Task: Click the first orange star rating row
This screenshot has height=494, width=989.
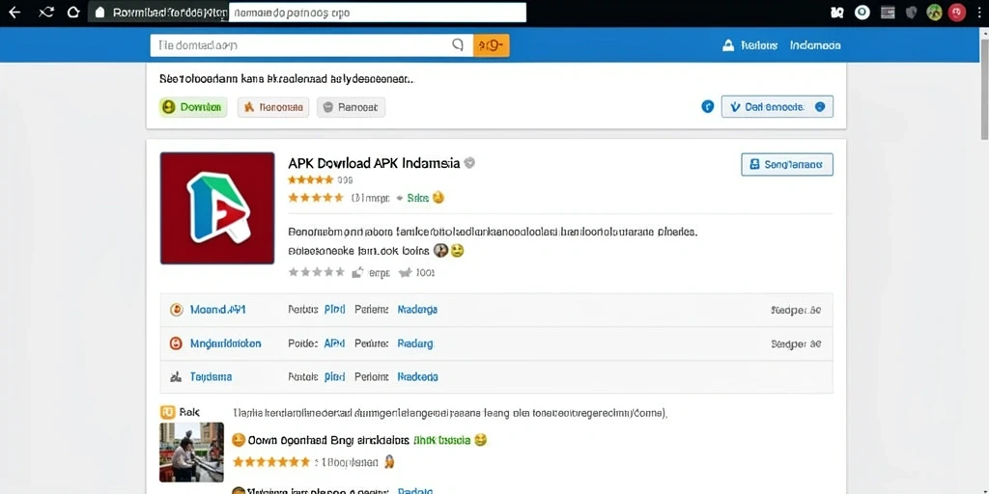Action: pos(310,179)
